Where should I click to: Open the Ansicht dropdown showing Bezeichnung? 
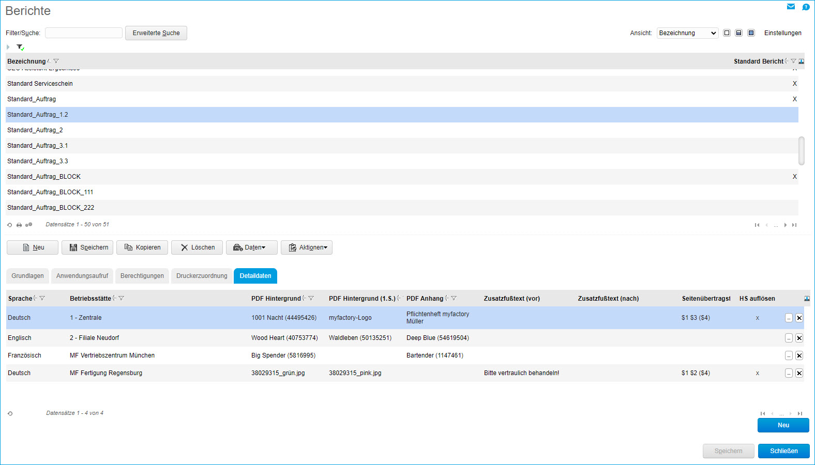[687, 33]
